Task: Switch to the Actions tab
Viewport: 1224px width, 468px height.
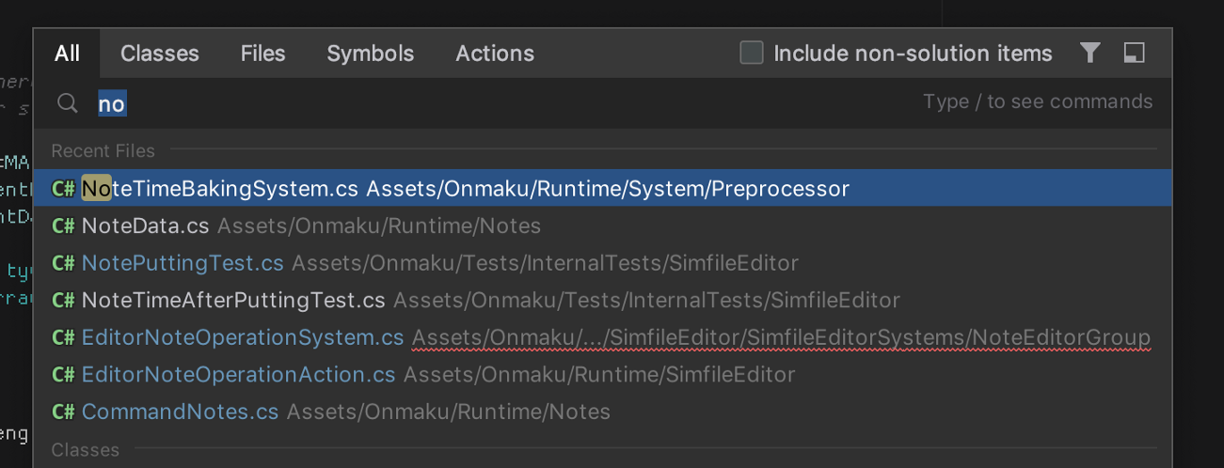Action: pos(495,54)
